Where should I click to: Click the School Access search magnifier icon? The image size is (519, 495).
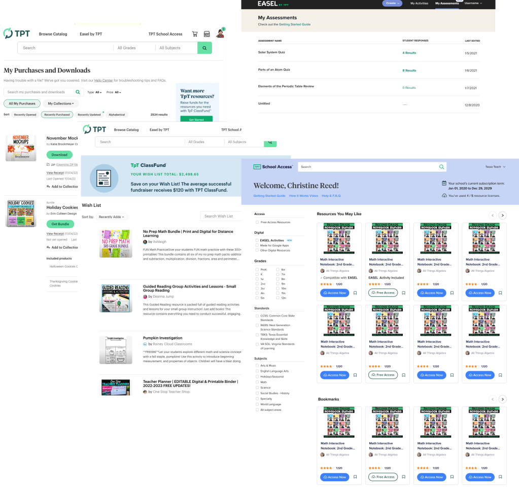coord(441,167)
